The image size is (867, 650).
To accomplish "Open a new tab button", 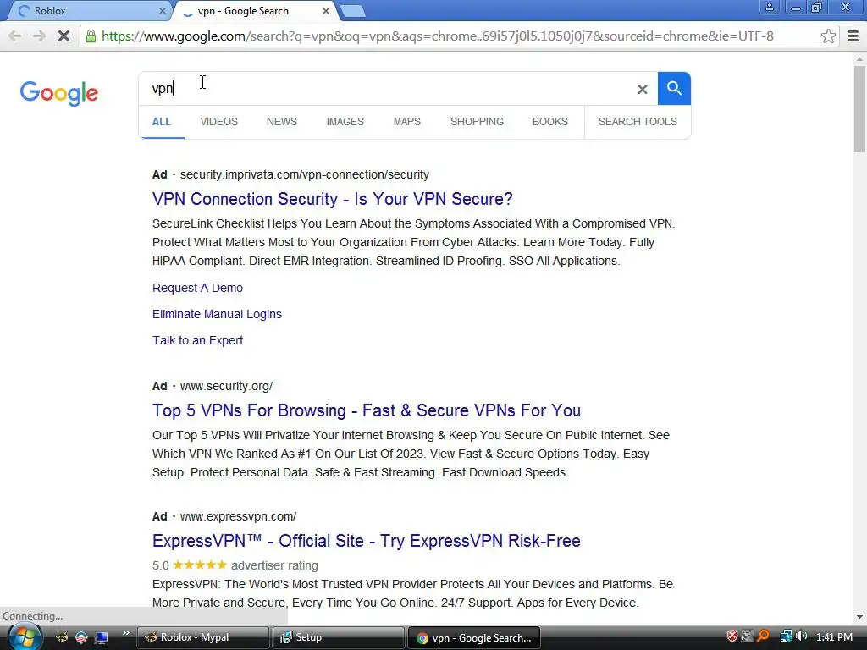I will pyautogui.click(x=352, y=11).
